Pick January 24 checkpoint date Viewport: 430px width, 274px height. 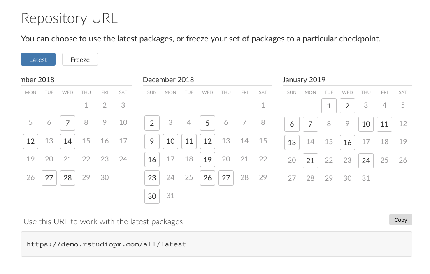point(366,161)
